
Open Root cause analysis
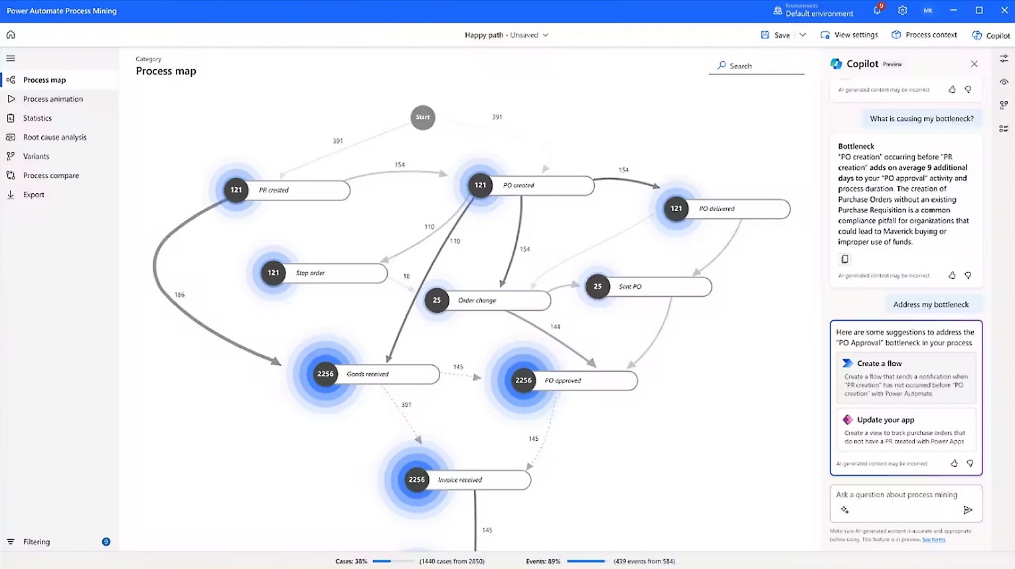[x=54, y=137]
